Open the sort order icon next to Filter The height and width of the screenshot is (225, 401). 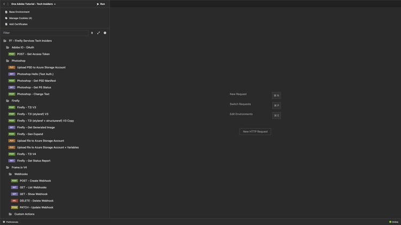92,33
